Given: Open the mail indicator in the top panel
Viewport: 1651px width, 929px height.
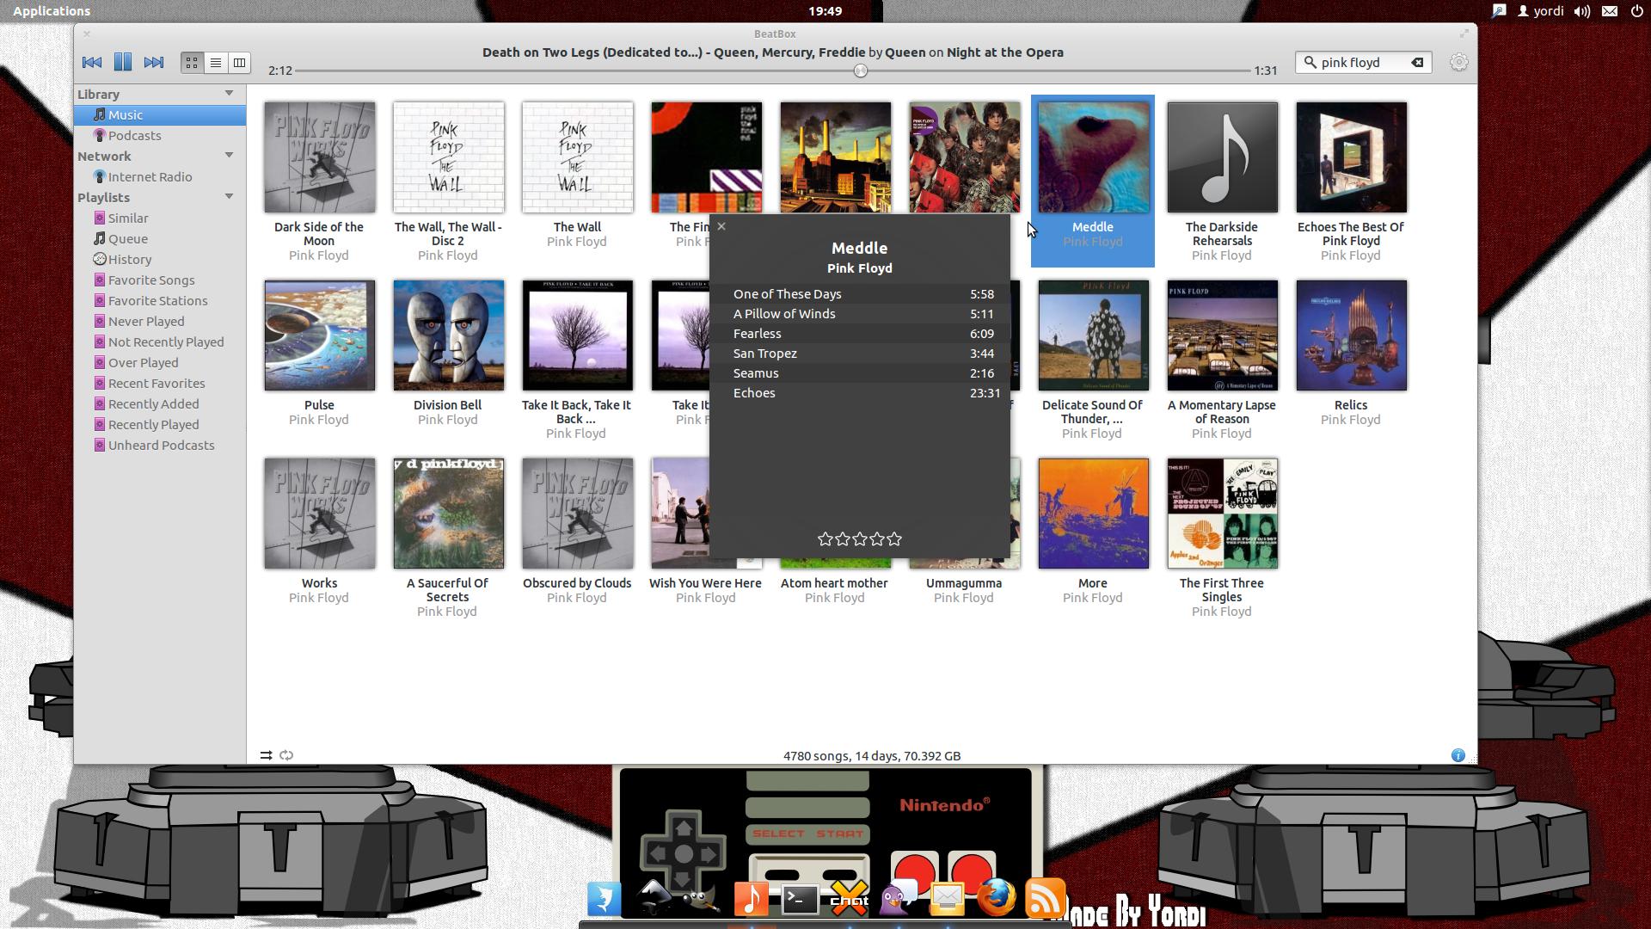Looking at the screenshot, I should (x=1610, y=10).
